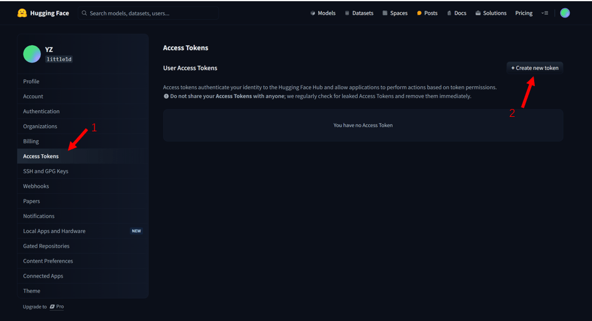The image size is (592, 321).
Task: Expand the Solutions dropdown menu
Action: [x=491, y=13]
